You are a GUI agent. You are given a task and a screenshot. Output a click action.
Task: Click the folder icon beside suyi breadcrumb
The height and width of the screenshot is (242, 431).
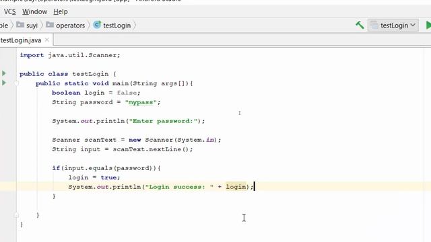click(20, 25)
